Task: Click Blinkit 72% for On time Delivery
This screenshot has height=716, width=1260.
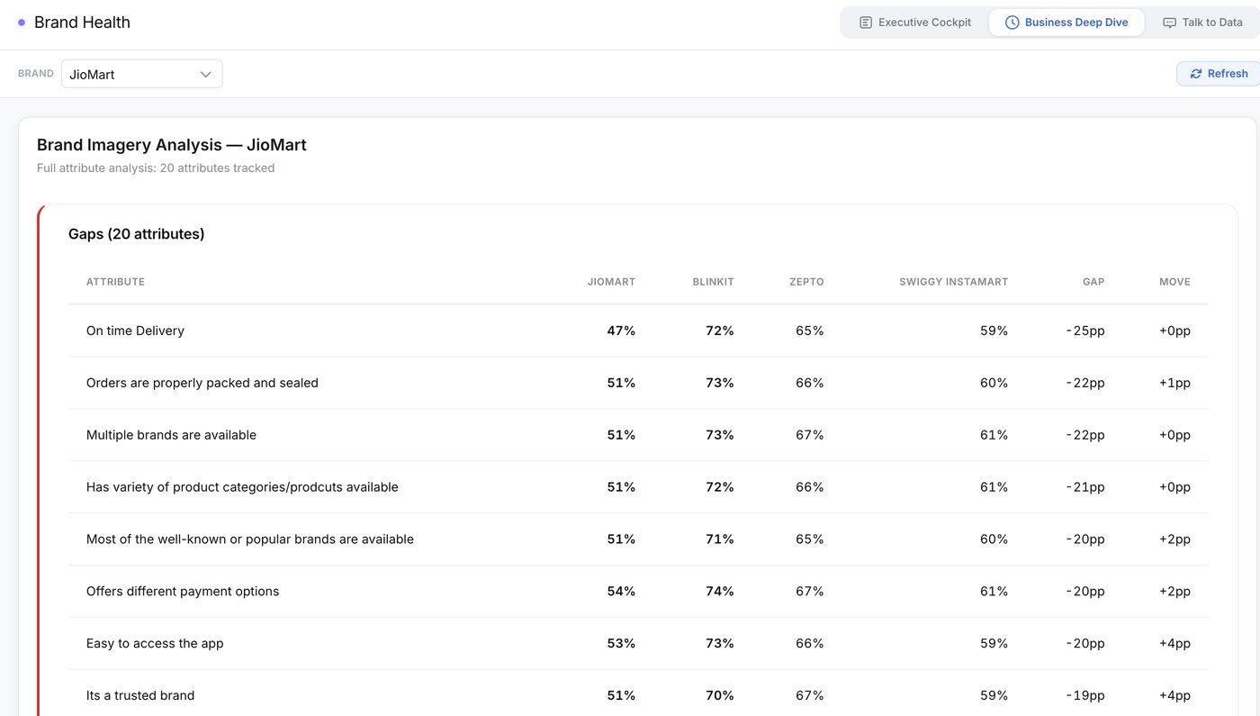Action: pyautogui.click(x=720, y=331)
